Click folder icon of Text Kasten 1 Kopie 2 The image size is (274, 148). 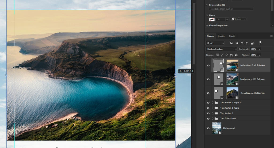coord(216,102)
